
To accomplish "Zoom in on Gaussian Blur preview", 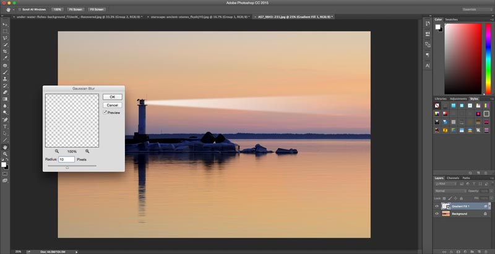I will pyautogui.click(x=87, y=151).
